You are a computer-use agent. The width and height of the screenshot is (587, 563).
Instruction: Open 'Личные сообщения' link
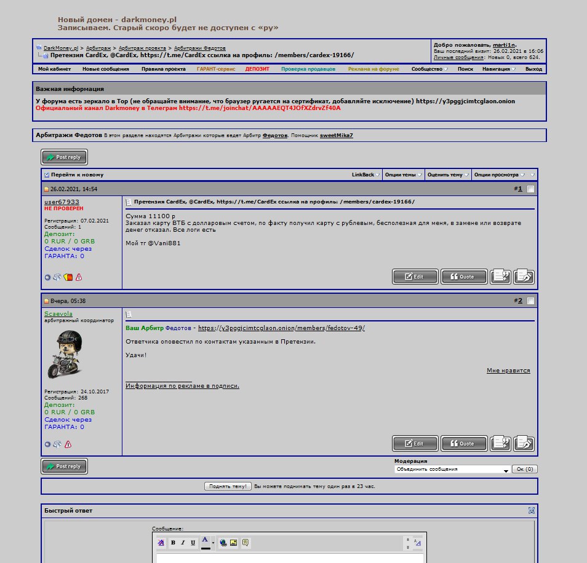459,57
